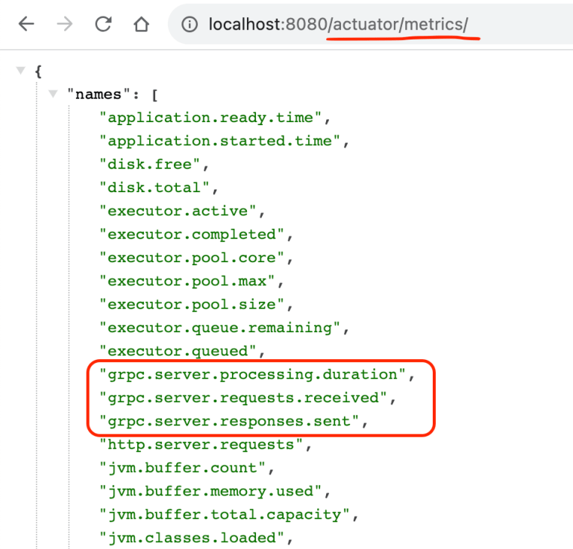The image size is (573, 549).
Task: Select "grpc.server.responses.sent" entry
Action: [230, 422]
